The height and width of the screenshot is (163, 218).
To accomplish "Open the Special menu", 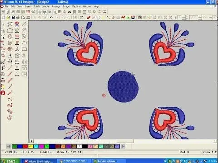I will coord(46,6).
